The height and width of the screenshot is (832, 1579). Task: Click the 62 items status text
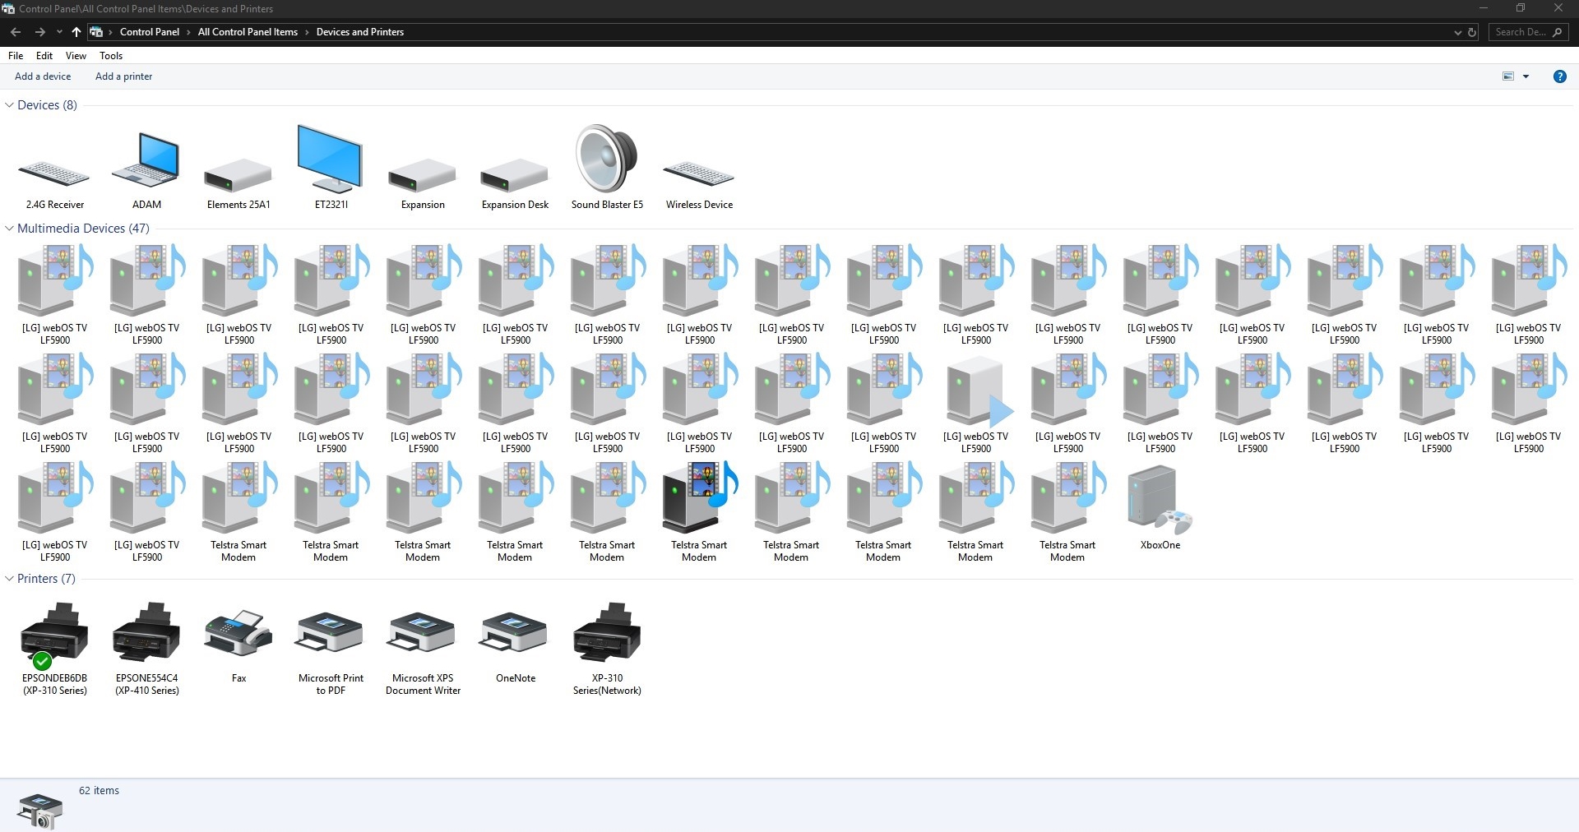(x=99, y=791)
